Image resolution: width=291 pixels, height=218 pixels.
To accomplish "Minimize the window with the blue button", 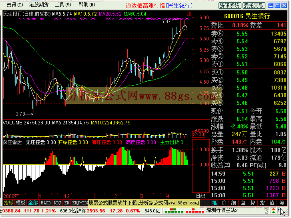I will (x=271, y=5).
